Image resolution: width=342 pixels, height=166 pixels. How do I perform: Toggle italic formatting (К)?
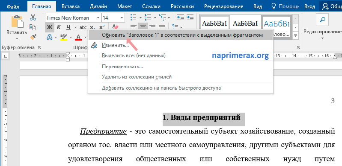pyautogui.click(x=59, y=27)
